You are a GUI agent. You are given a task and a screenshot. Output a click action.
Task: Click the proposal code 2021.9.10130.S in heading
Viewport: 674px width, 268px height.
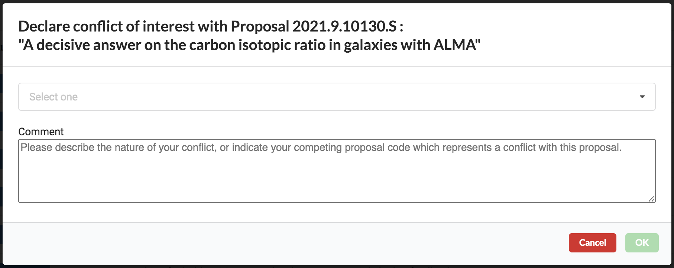344,26
